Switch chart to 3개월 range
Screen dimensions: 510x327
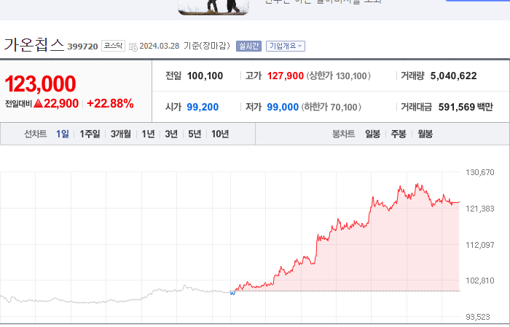point(121,134)
